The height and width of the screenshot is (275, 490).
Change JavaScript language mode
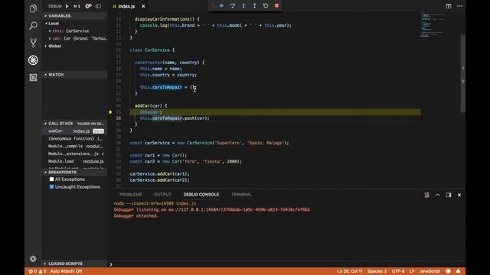pos(430,271)
